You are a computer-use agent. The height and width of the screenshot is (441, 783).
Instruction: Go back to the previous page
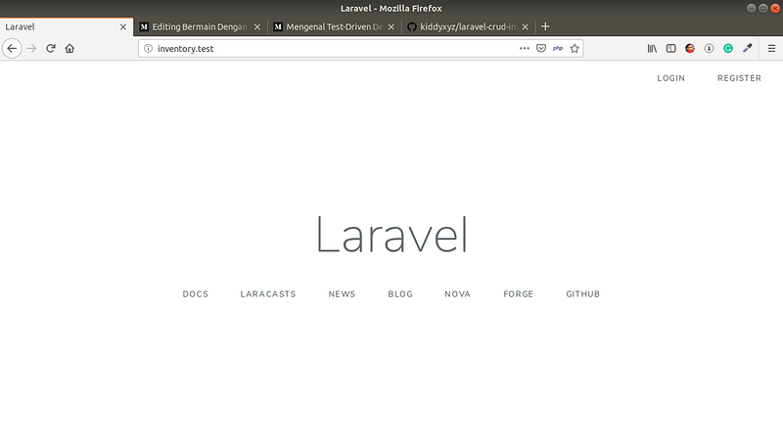click(x=12, y=48)
